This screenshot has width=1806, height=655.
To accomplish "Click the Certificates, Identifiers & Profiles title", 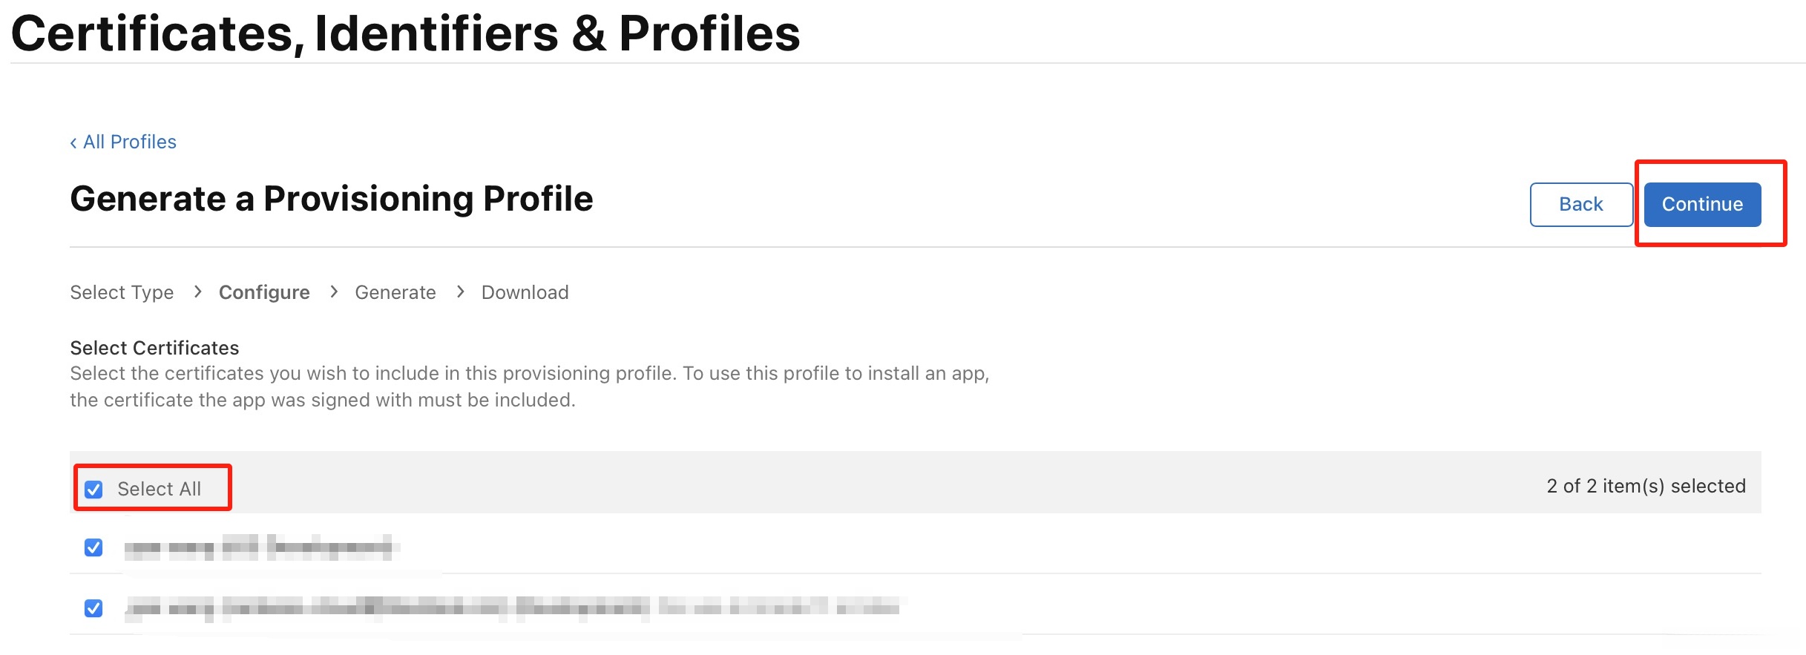I will coord(405,33).
